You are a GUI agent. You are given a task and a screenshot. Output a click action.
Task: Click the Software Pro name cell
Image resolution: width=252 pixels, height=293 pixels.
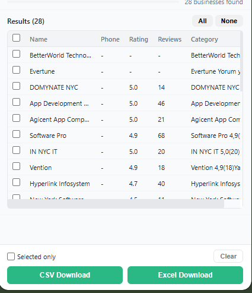48,136
